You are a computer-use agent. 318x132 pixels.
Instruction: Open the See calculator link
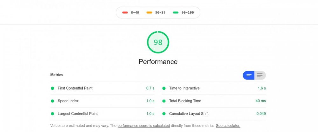click(228, 126)
